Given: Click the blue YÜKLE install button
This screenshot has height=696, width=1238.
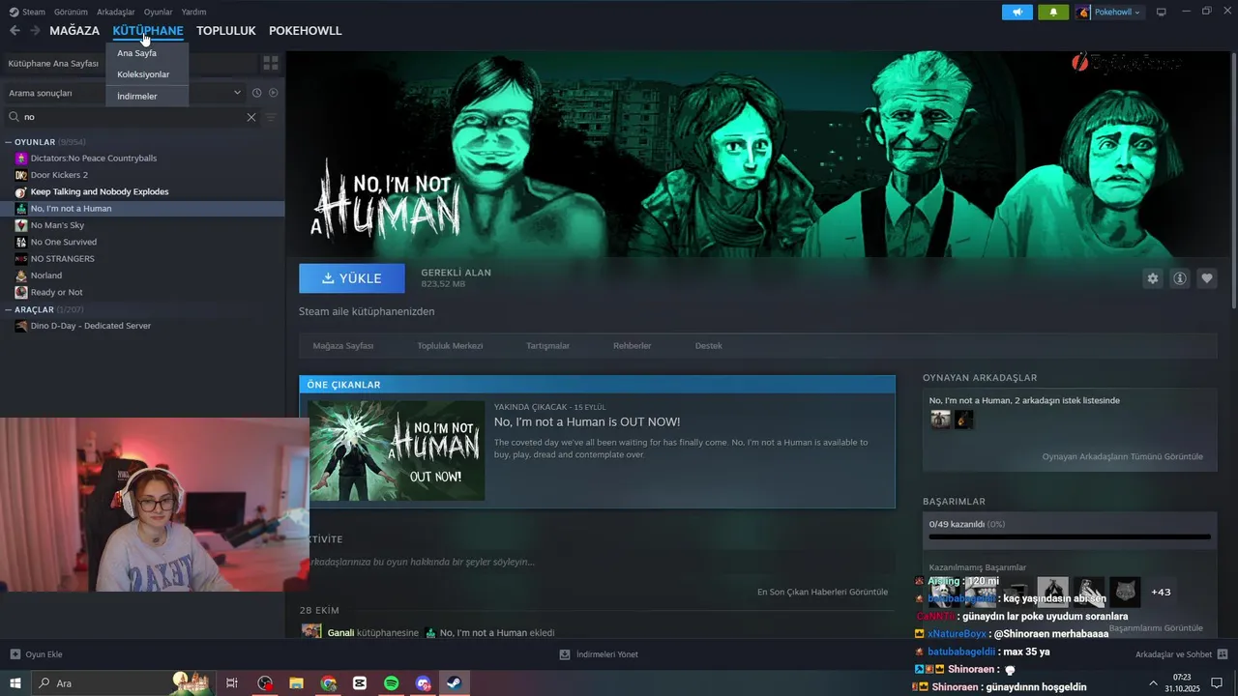Looking at the screenshot, I should pos(352,278).
